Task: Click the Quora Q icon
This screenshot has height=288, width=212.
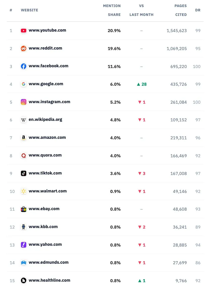Action: pyautogui.click(x=23, y=156)
